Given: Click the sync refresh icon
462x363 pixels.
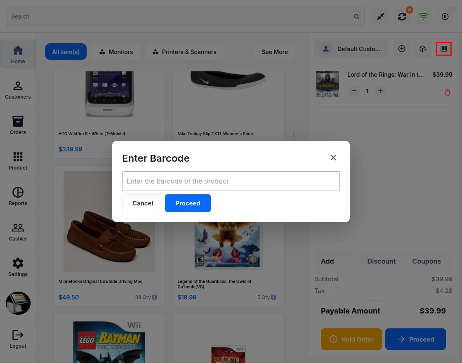Looking at the screenshot, I should pyautogui.click(x=402, y=16).
